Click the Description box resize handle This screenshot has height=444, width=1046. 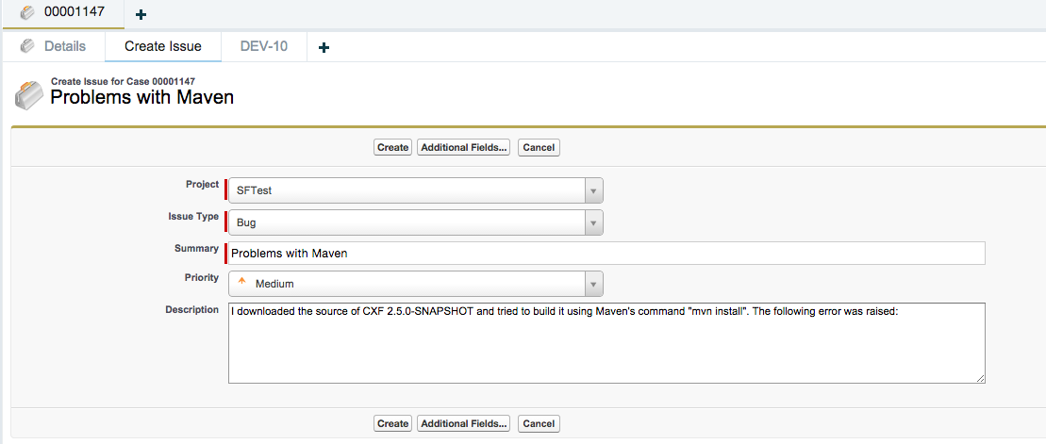click(x=980, y=378)
